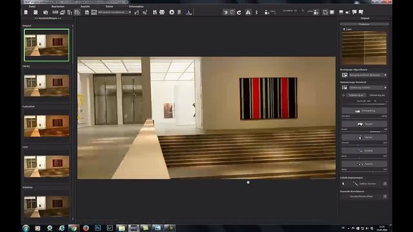Click the second toolbar icon below Datei menu

[35, 12]
